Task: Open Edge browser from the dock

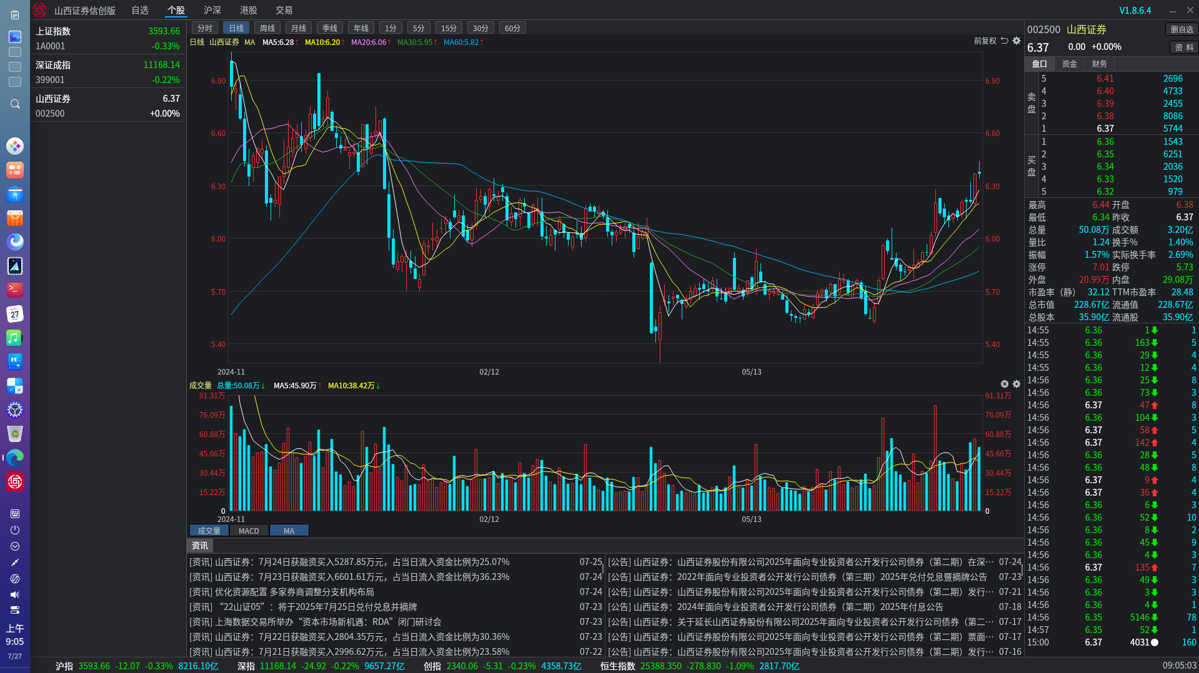Action: point(15,458)
